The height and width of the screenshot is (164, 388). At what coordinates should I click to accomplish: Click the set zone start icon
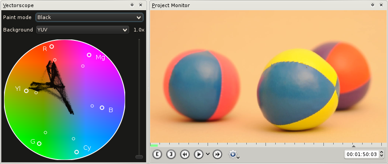point(157,154)
